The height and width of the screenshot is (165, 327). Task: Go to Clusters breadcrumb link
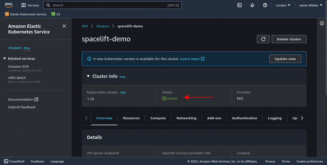click(103, 26)
